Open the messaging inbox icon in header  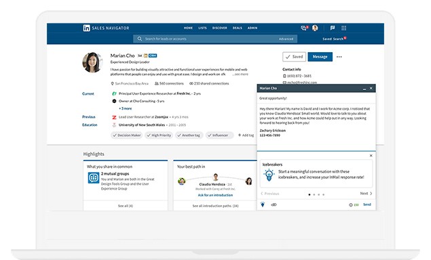click(303, 28)
